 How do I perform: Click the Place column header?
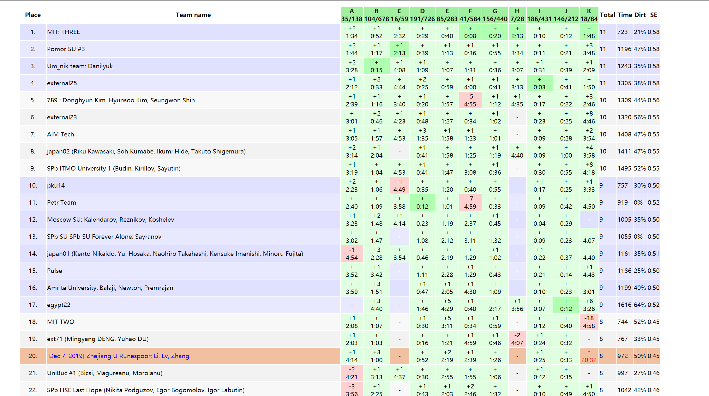click(x=33, y=15)
